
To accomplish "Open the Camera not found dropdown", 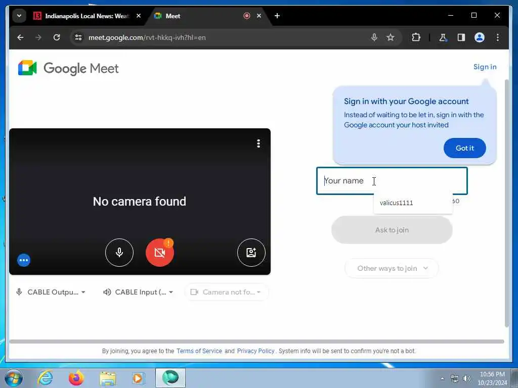I will tap(226, 292).
